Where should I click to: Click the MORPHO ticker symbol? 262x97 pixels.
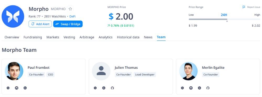[x=58, y=9]
